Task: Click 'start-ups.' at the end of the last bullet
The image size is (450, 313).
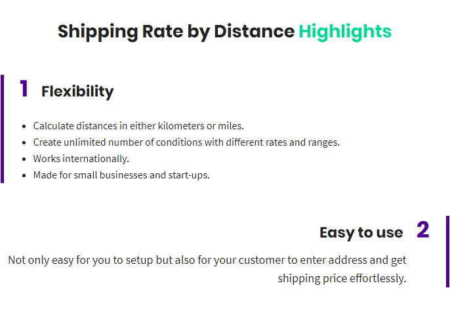Action: click(189, 175)
